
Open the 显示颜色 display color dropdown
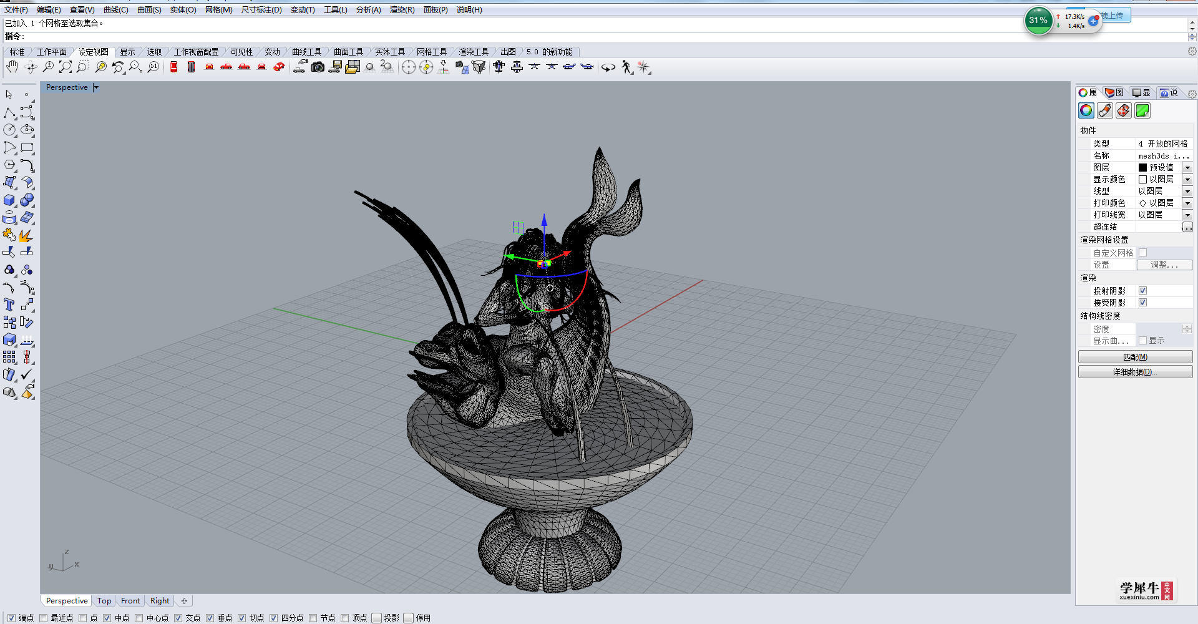pos(1187,179)
